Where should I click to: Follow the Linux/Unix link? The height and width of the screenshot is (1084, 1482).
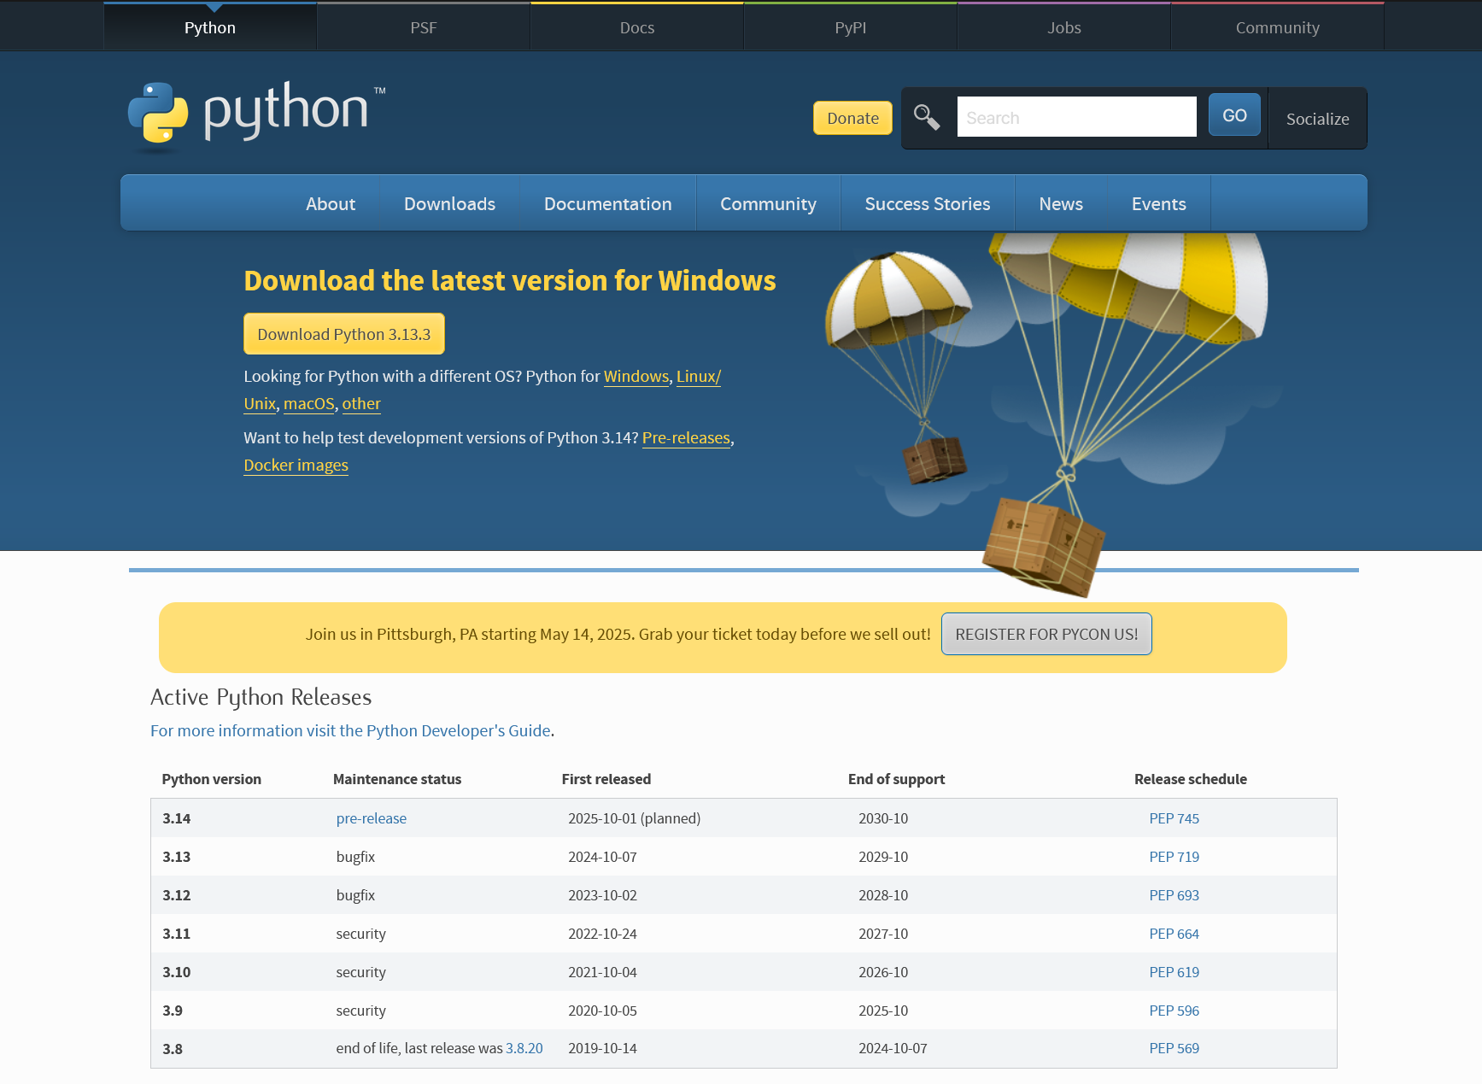699,377
